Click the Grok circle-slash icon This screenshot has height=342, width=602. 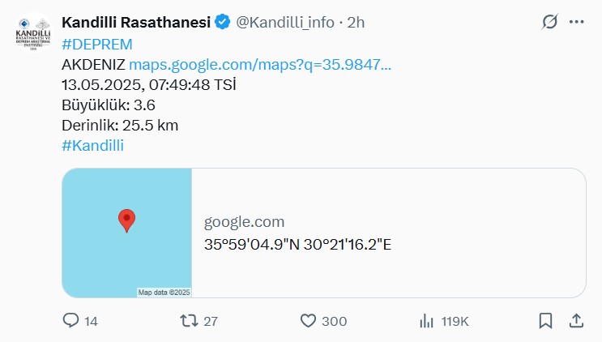549,22
